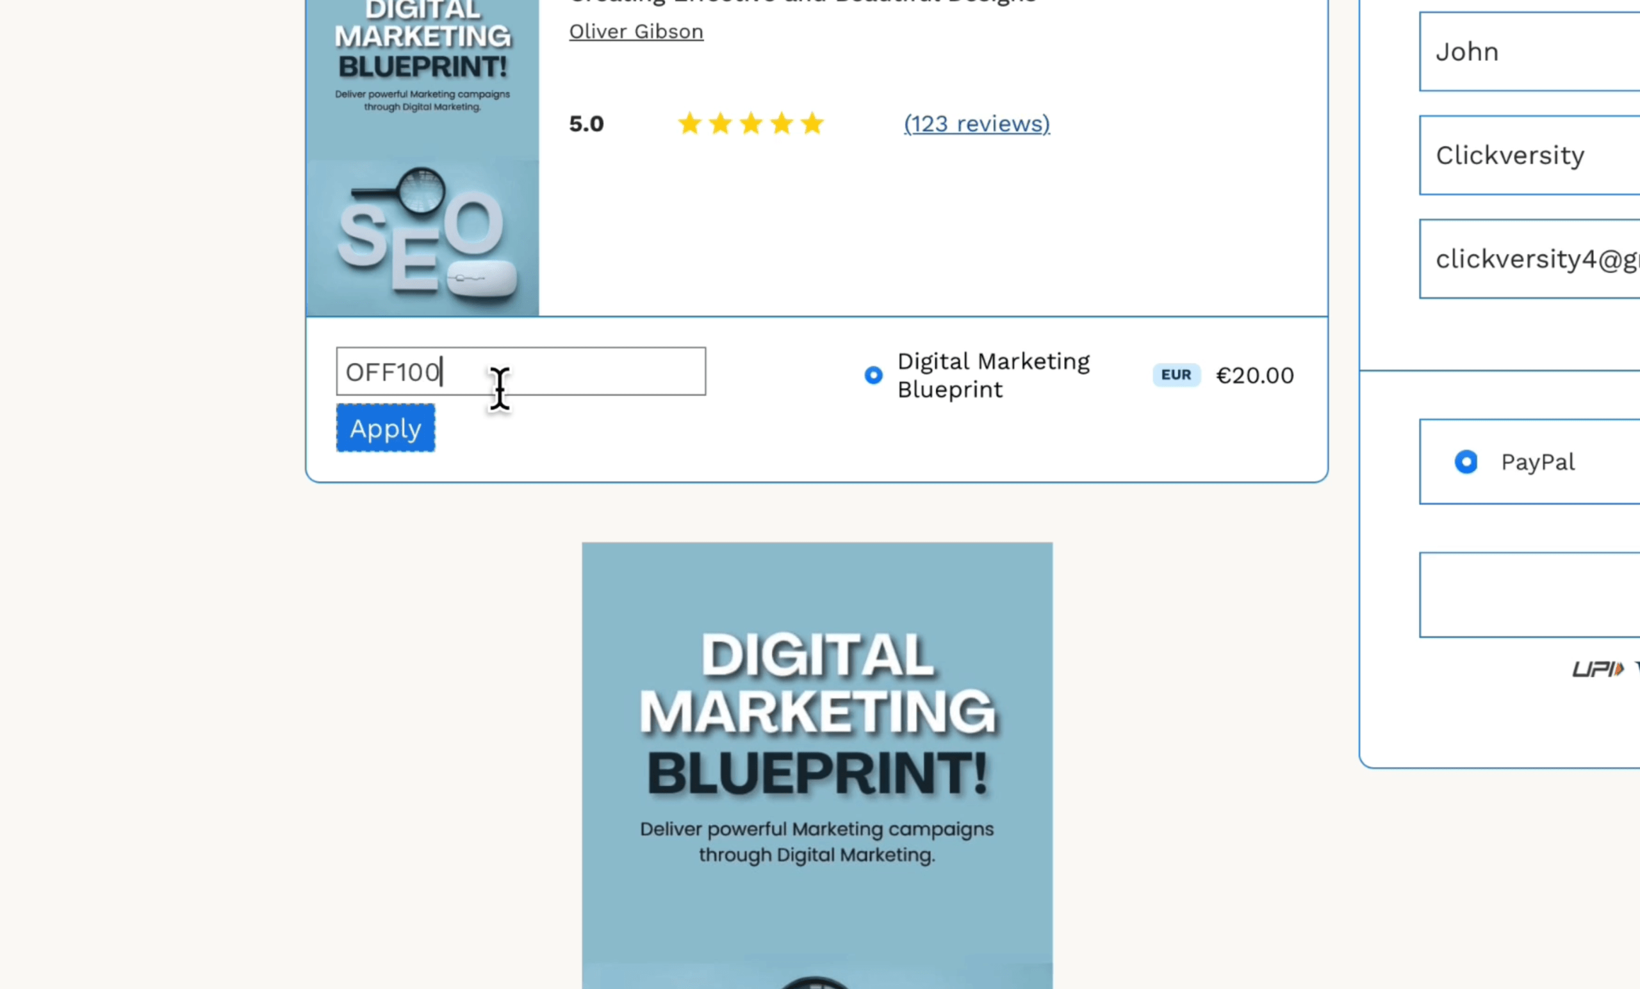Click the coupon code field containing OFF100
The width and height of the screenshot is (1640, 989).
pos(520,372)
